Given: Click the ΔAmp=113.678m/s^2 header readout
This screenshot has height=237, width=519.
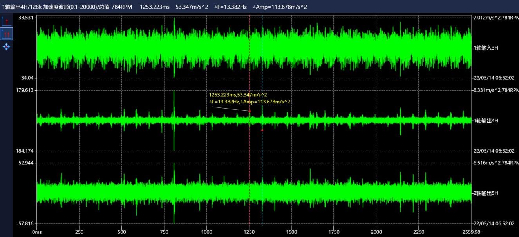Looking at the screenshot, I should tap(280, 7).
